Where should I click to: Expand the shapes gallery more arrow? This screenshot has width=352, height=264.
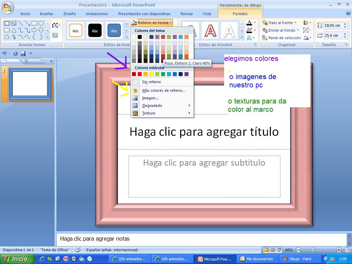pos(47,37)
